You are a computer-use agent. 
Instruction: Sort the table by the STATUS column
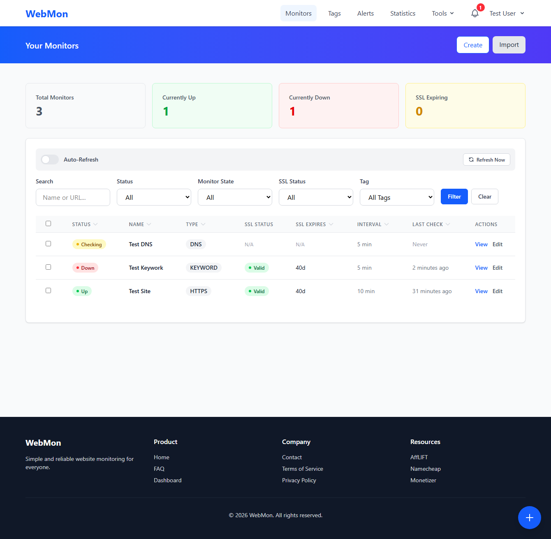point(81,224)
